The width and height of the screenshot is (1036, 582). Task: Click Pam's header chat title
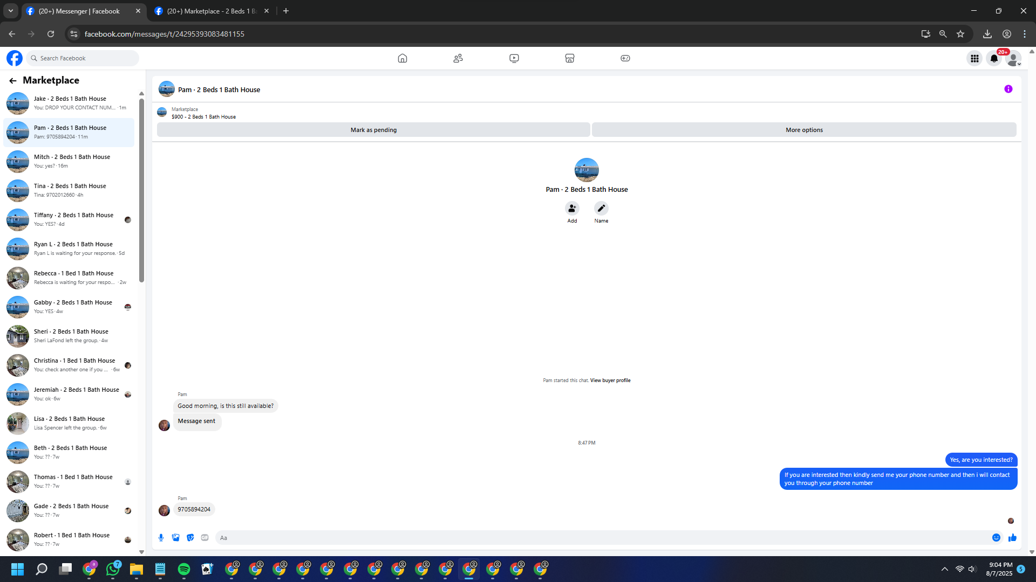219,90
